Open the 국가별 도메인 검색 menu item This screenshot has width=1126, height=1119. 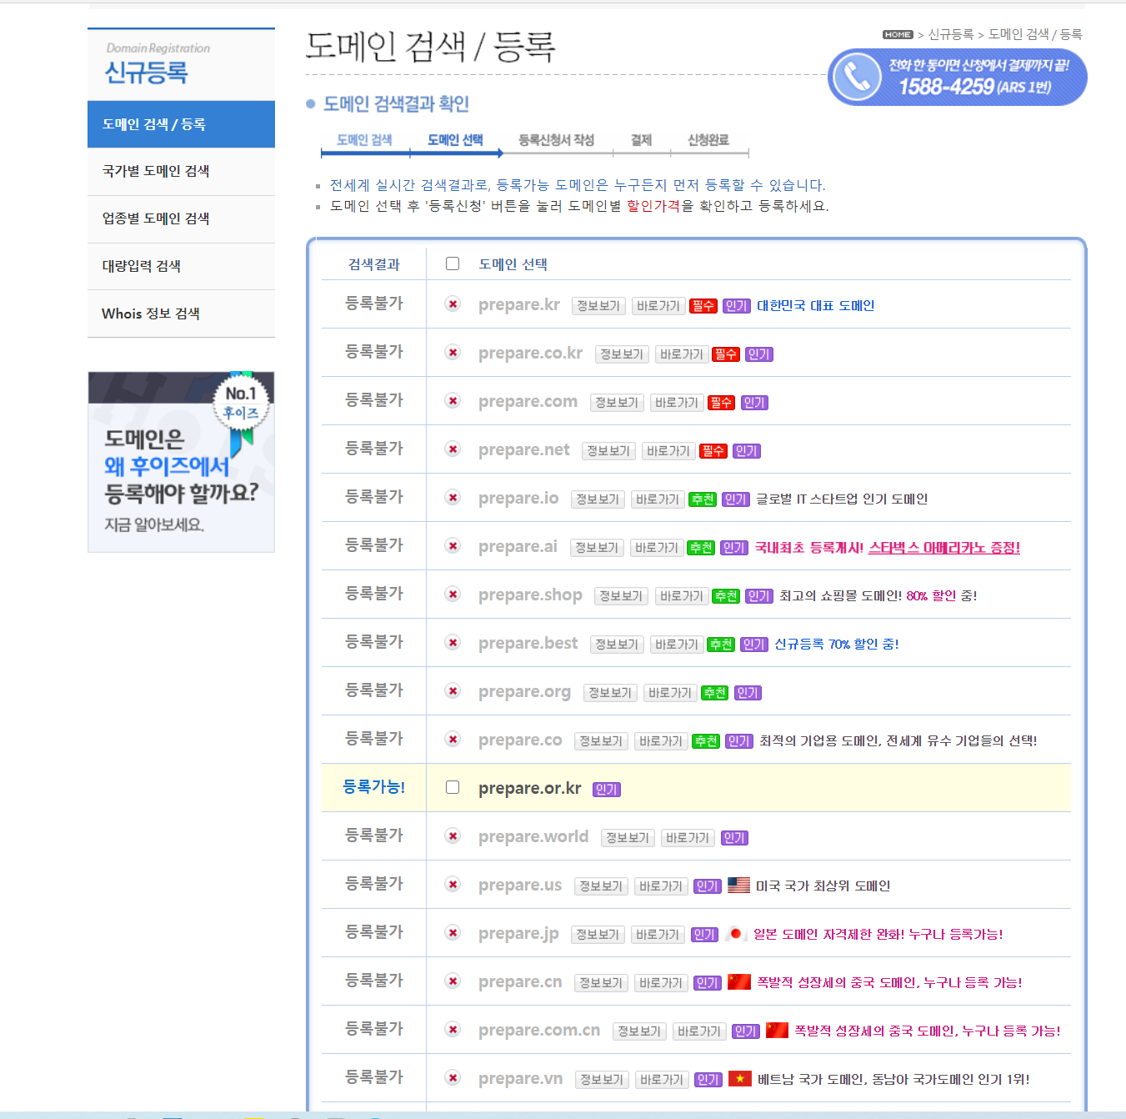(x=156, y=171)
